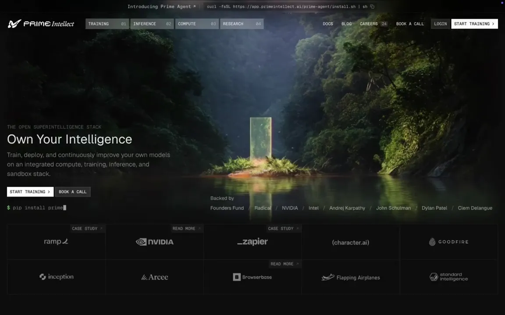This screenshot has width=505, height=315.
Task: Click the Flapping Airplanes logo card
Action: (351, 277)
